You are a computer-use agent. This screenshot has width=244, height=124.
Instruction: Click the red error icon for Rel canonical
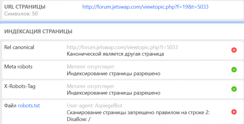[234, 50]
